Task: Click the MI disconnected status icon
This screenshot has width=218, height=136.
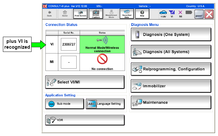Action: coord(180,14)
